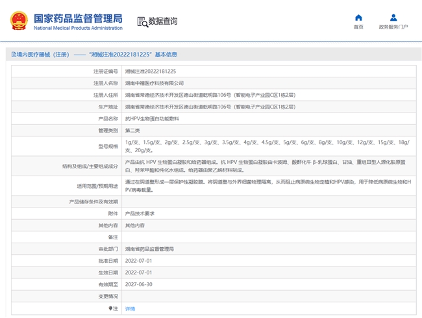Click the 产品技术要求 attachment value
The width and height of the screenshot is (422, 318).
pyautogui.click(x=140, y=213)
